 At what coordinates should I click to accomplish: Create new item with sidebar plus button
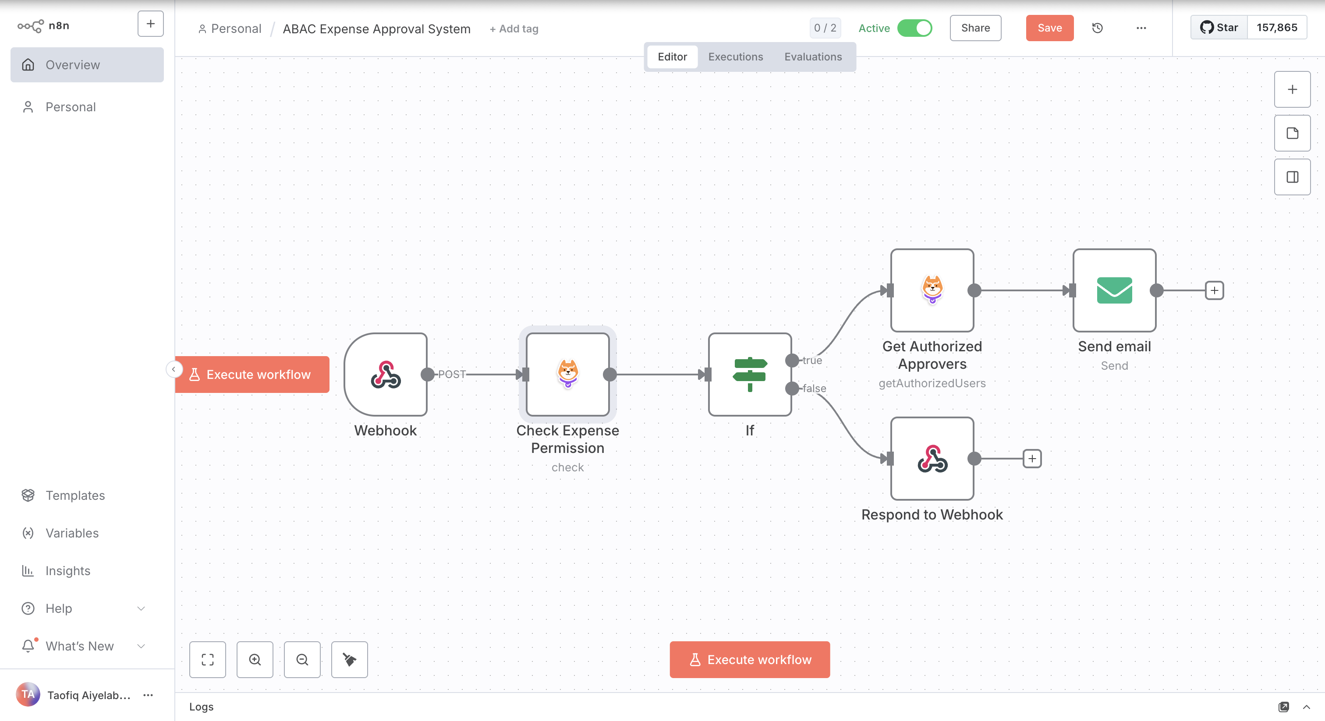[x=150, y=24]
